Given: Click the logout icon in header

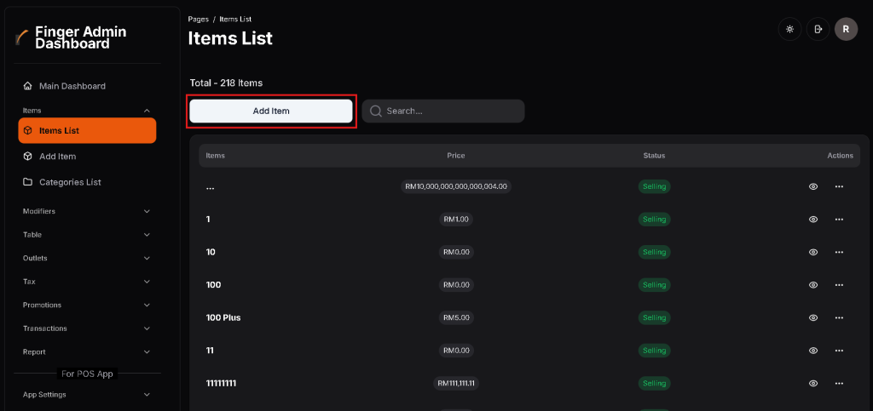Looking at the screenshot, I should tap(818, 29).
